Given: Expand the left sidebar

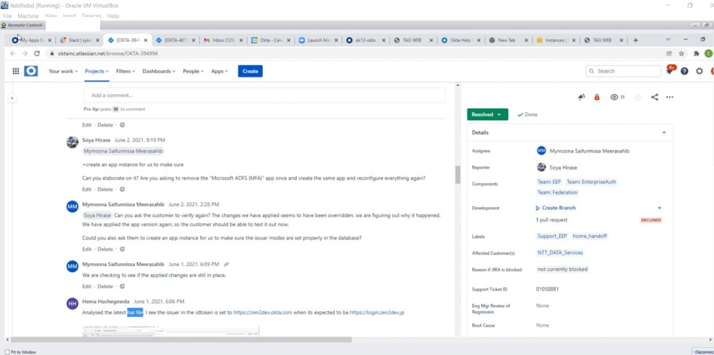Looking at the screenshot, I should [x=12, y=98].
